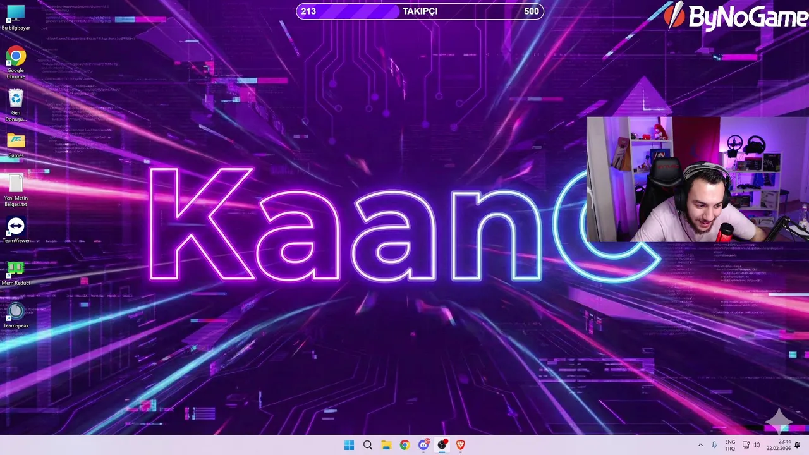Image resolution: width=809 pixels, height=455 pixels.
Task: Open Google Chrome desktop shortcut
Action: [x=16, y=63]
